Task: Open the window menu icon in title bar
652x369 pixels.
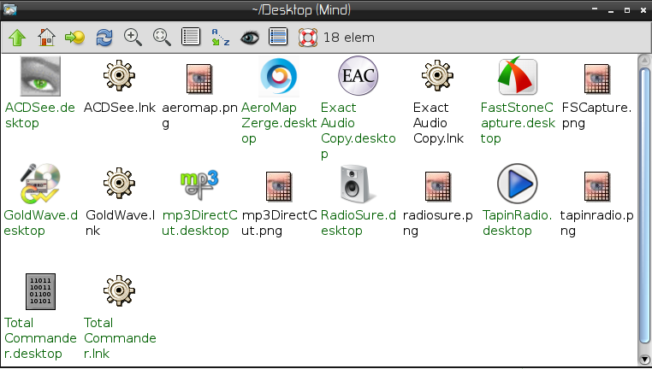Action: [9, 9]
